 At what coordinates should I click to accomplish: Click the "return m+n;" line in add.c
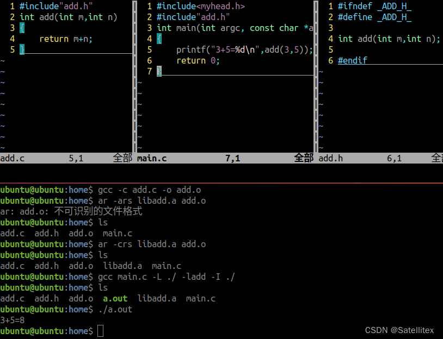pos(66,39)
